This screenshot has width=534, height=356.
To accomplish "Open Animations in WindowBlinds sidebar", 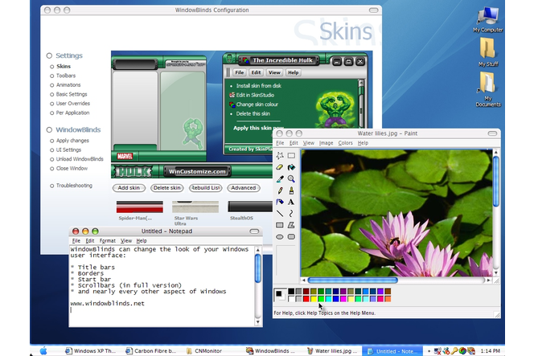I will click(68, 84).
